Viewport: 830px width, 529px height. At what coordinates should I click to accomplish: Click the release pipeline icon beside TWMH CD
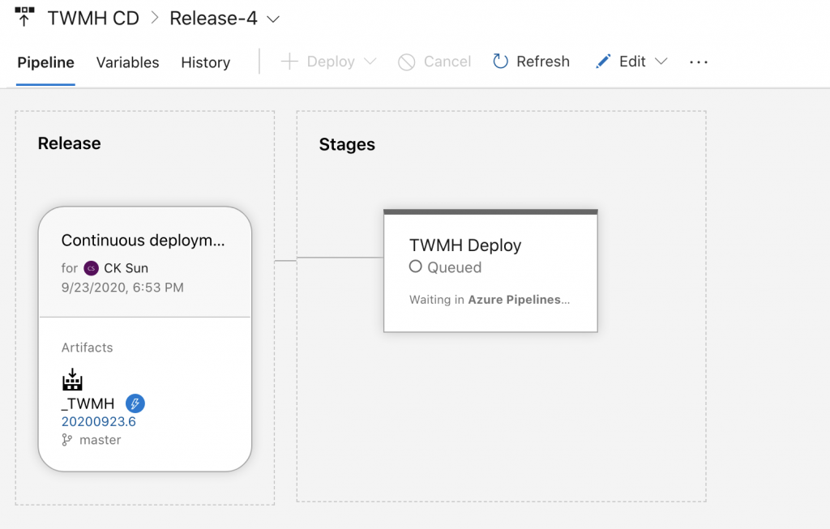point(24,17)
